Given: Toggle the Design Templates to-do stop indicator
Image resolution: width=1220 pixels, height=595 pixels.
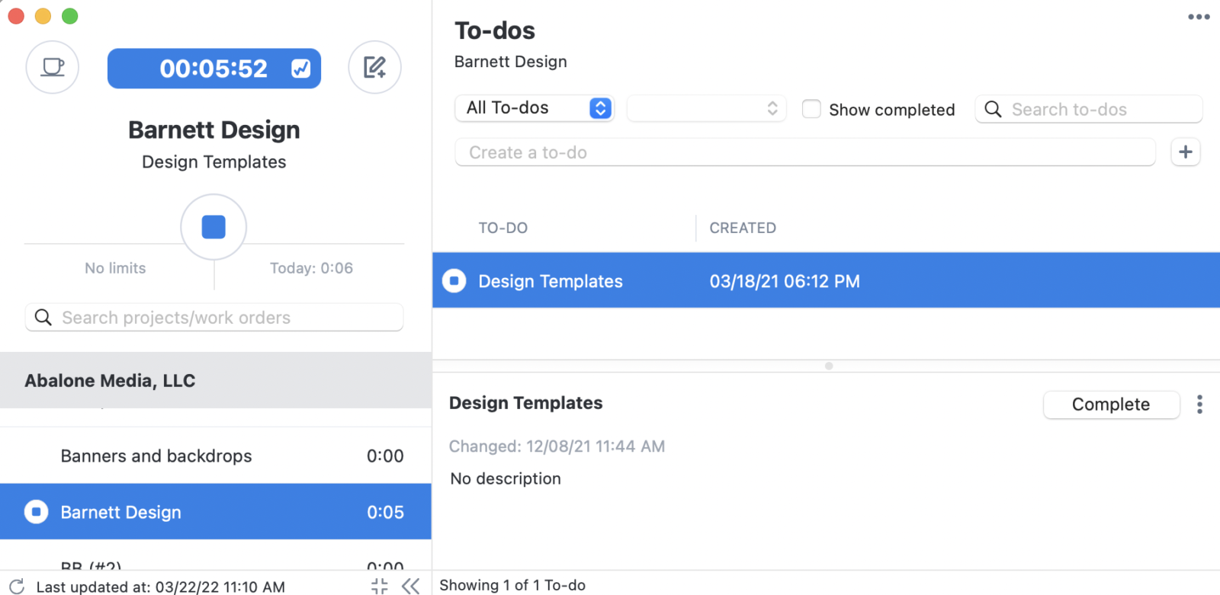Looking at the screenshot, I should coord(454,281).
